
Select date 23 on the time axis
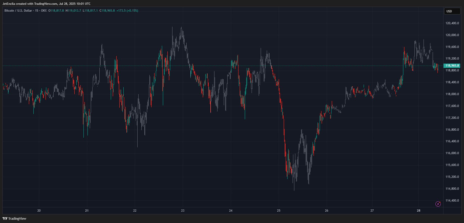point(183,210)
